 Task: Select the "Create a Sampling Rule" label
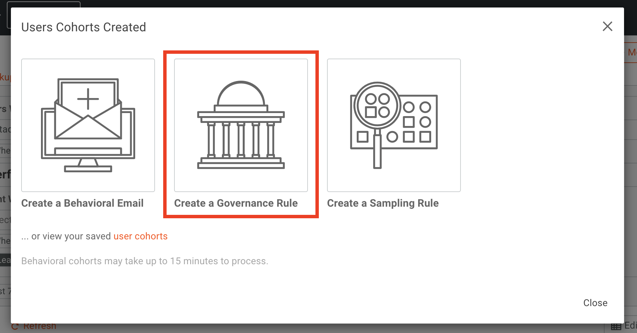point(383,203)
